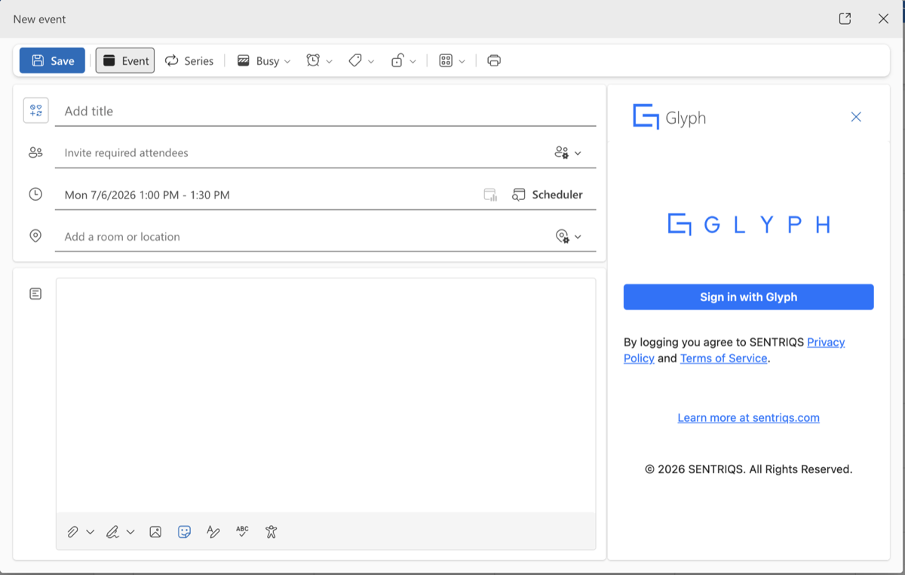Insert a picture inline
Screen dimensions: 905x575
155,532
